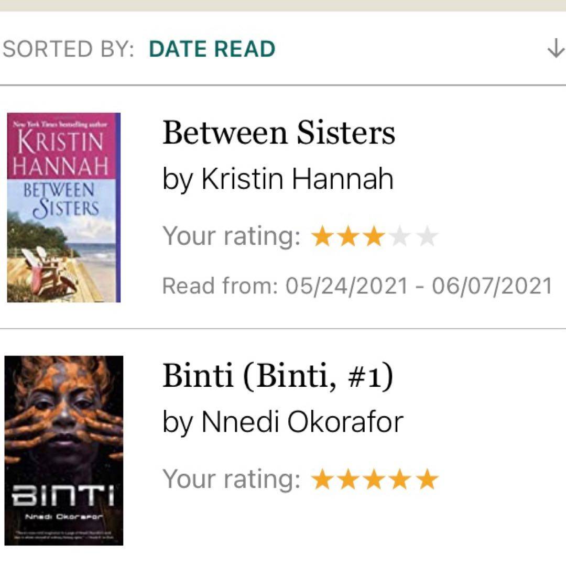Open the DATE READ sort dropdown
This screenshot has height=566, width=566.
pos(212,49)
